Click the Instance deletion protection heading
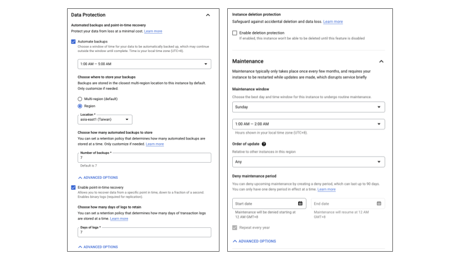Screen dimensions: 460x260 (256, 14)
